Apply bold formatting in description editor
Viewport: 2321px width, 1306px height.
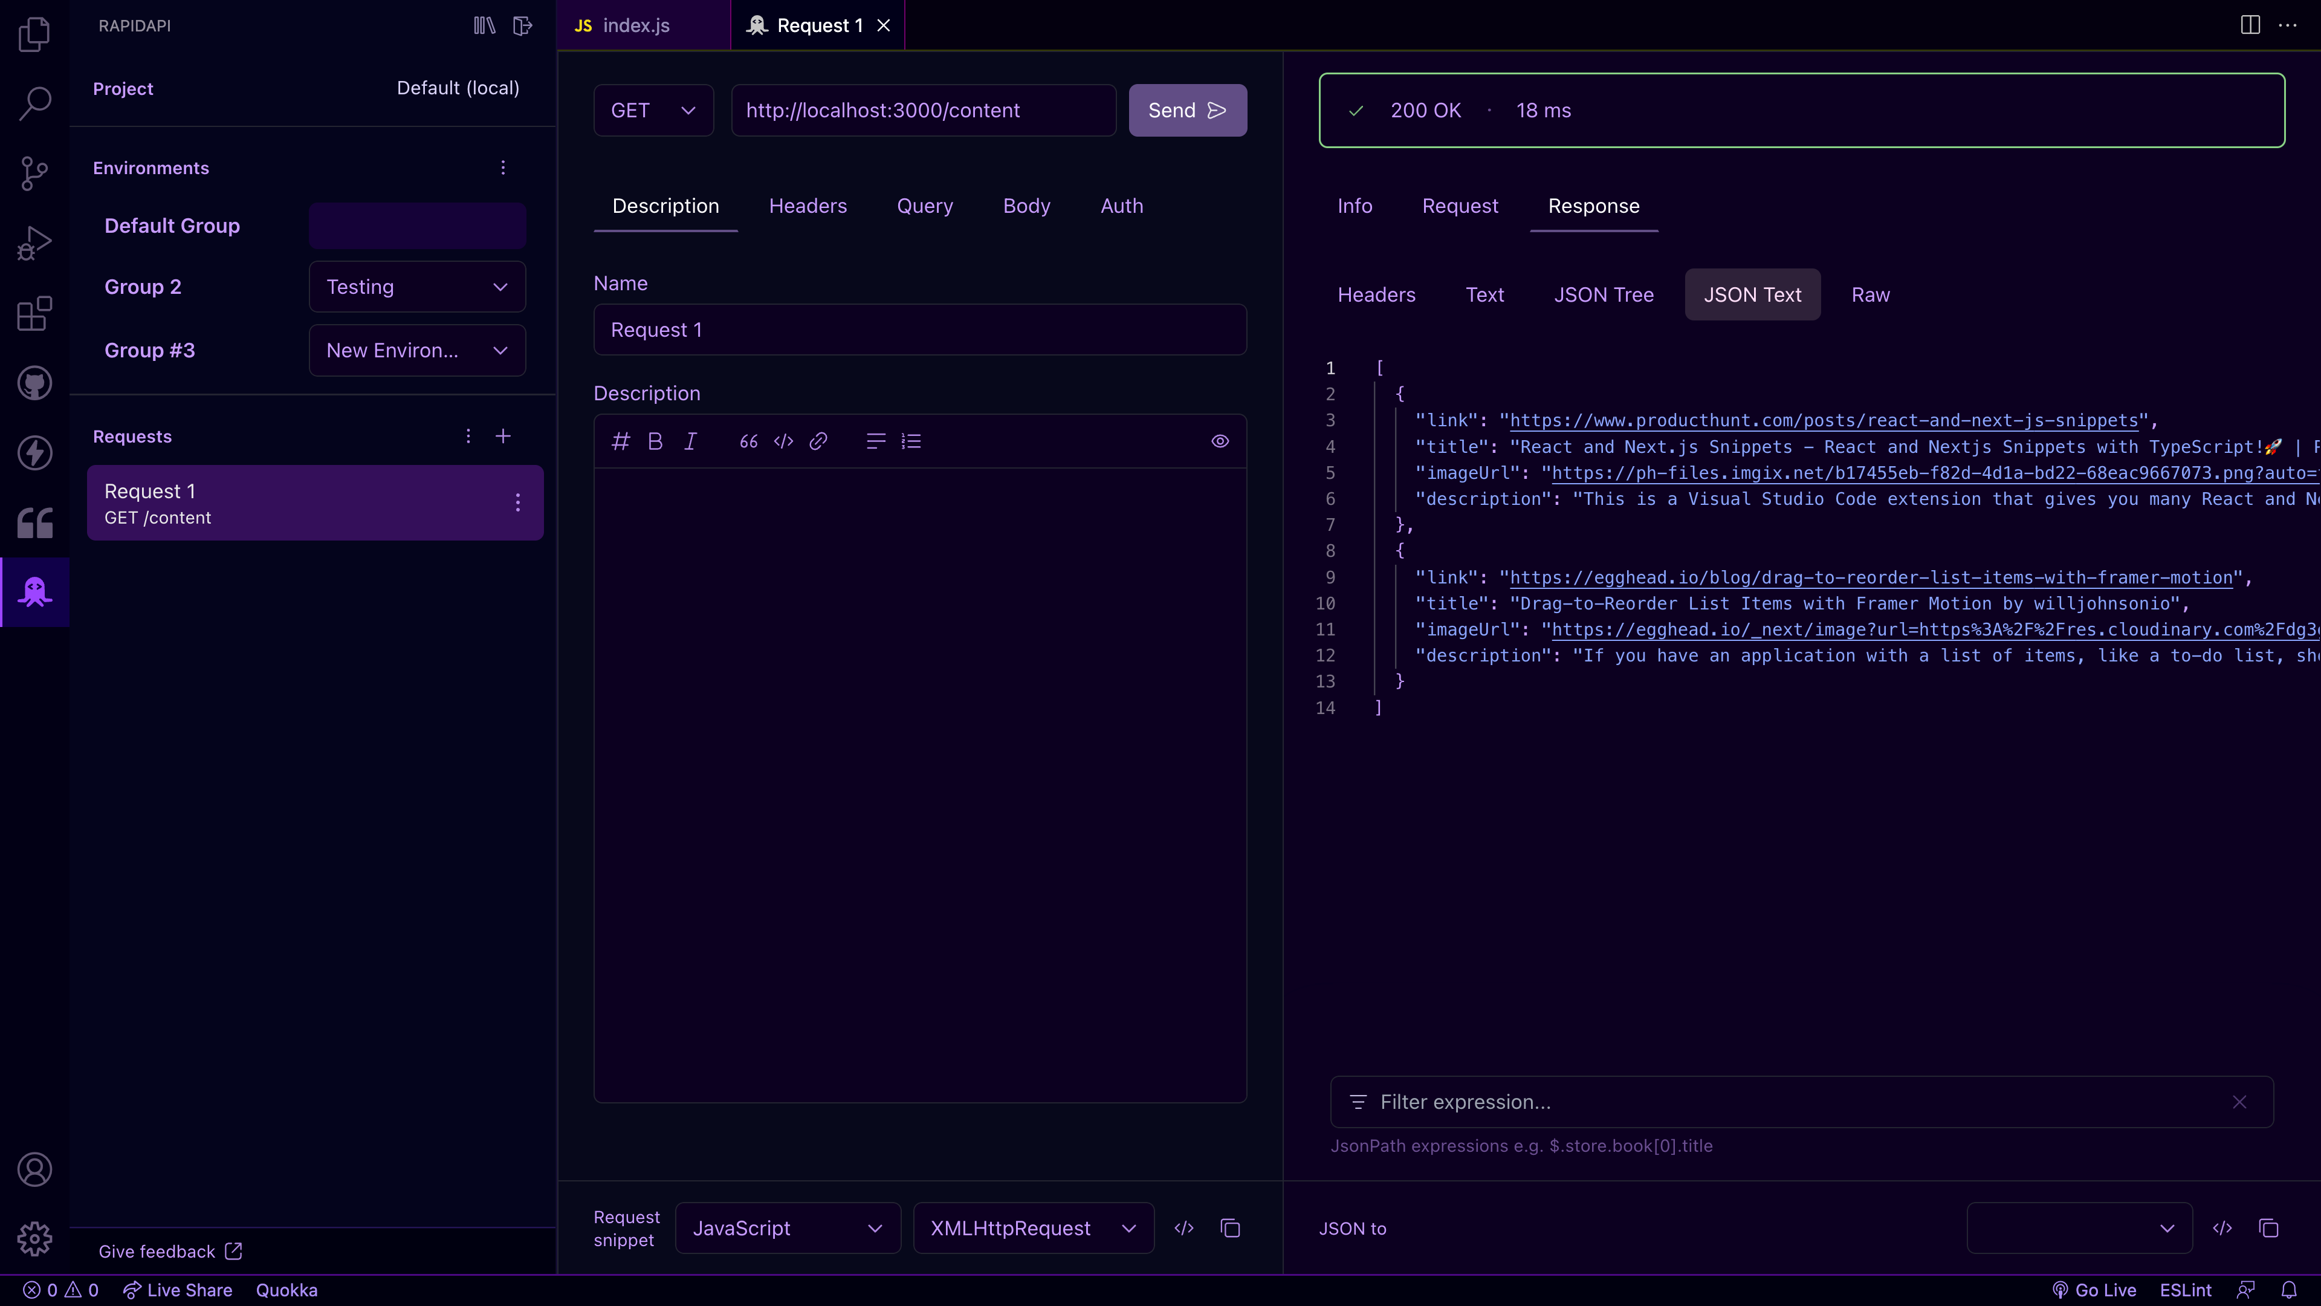click(655, 441)
